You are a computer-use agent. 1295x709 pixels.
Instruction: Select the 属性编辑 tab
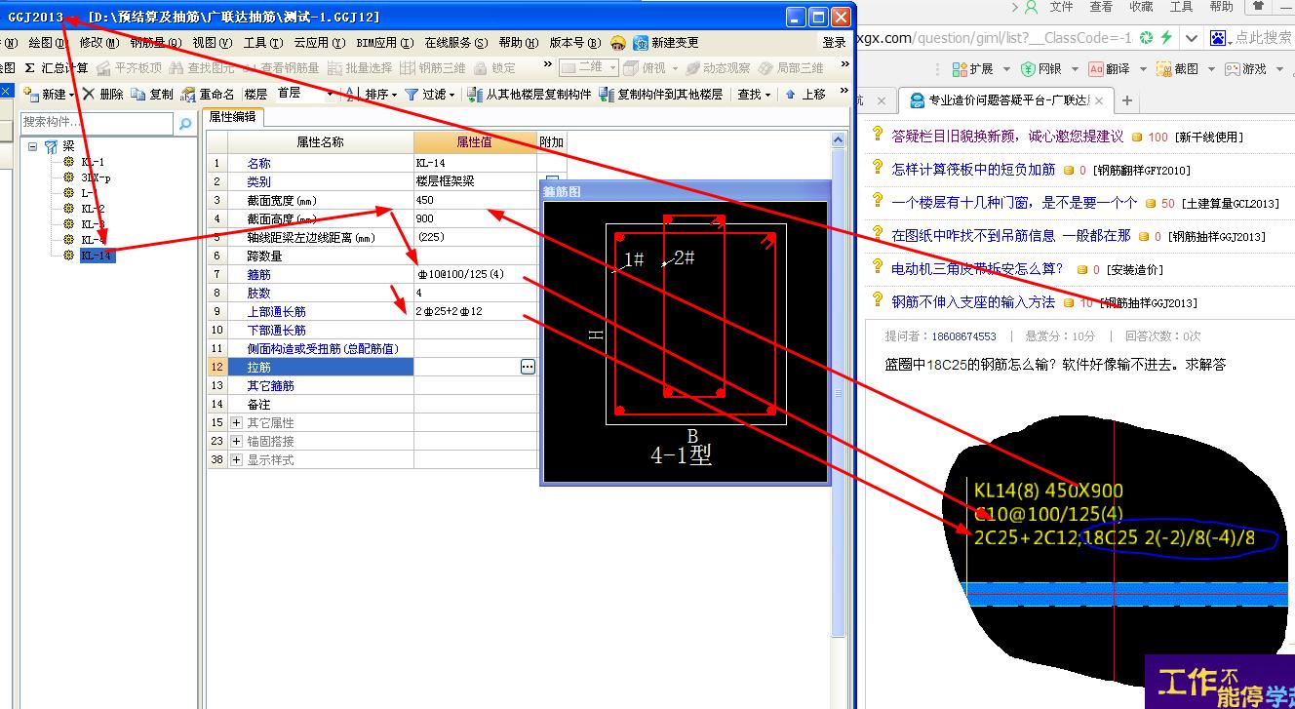[x=232, y=116]
